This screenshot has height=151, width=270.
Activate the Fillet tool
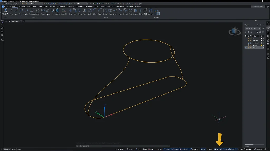pos(95,12)
